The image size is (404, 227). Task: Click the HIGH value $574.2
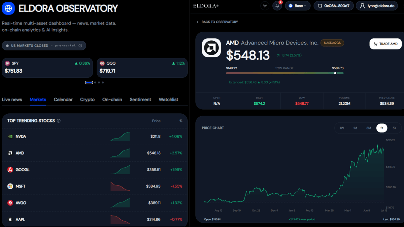(259, 104)
